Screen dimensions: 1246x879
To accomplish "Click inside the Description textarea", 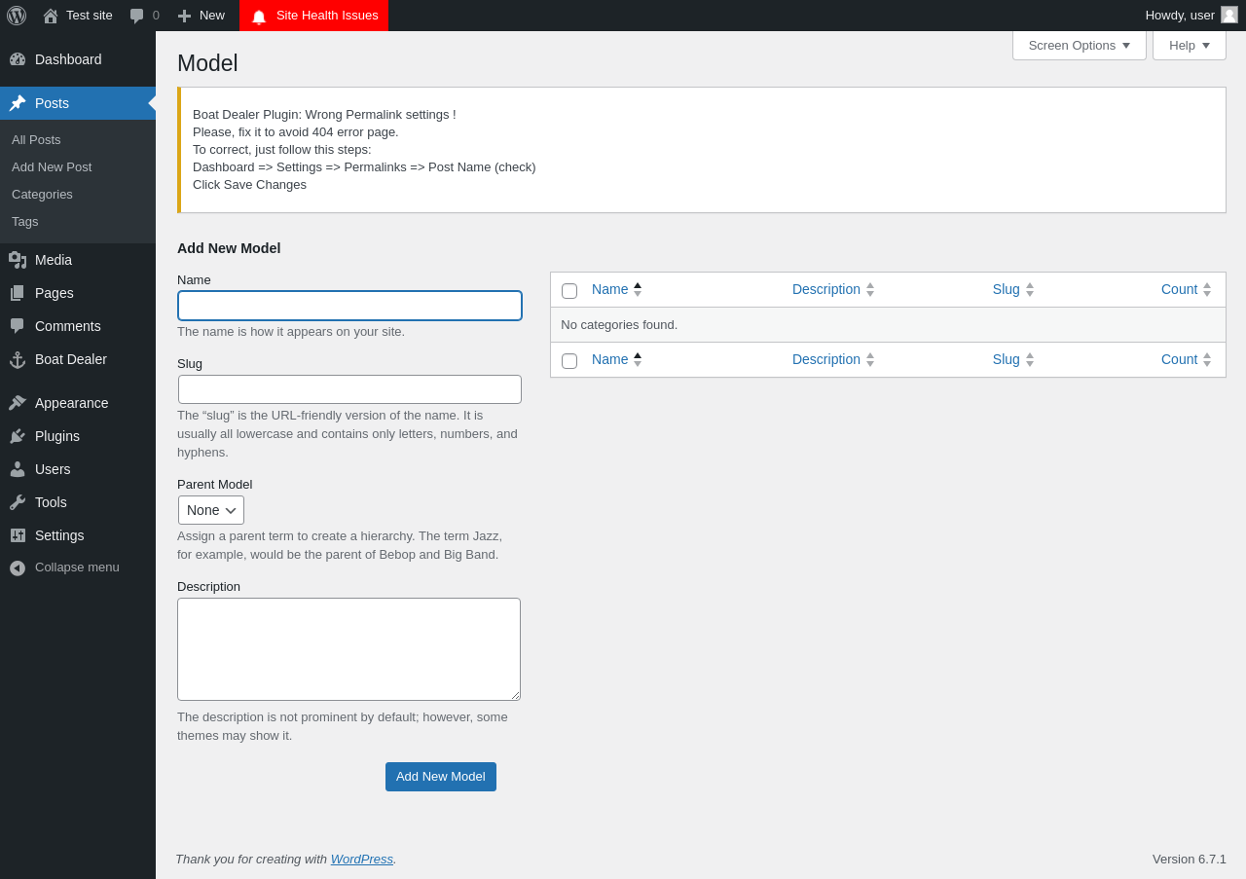I will pyautogui.click(x=348, y=649).
